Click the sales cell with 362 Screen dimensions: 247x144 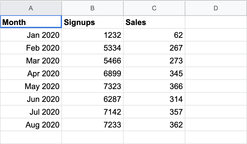(154, 125)
